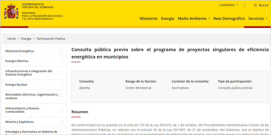Click the Buscar search text
The width and height of the screenshot is (271, 135).
(264, 5)
